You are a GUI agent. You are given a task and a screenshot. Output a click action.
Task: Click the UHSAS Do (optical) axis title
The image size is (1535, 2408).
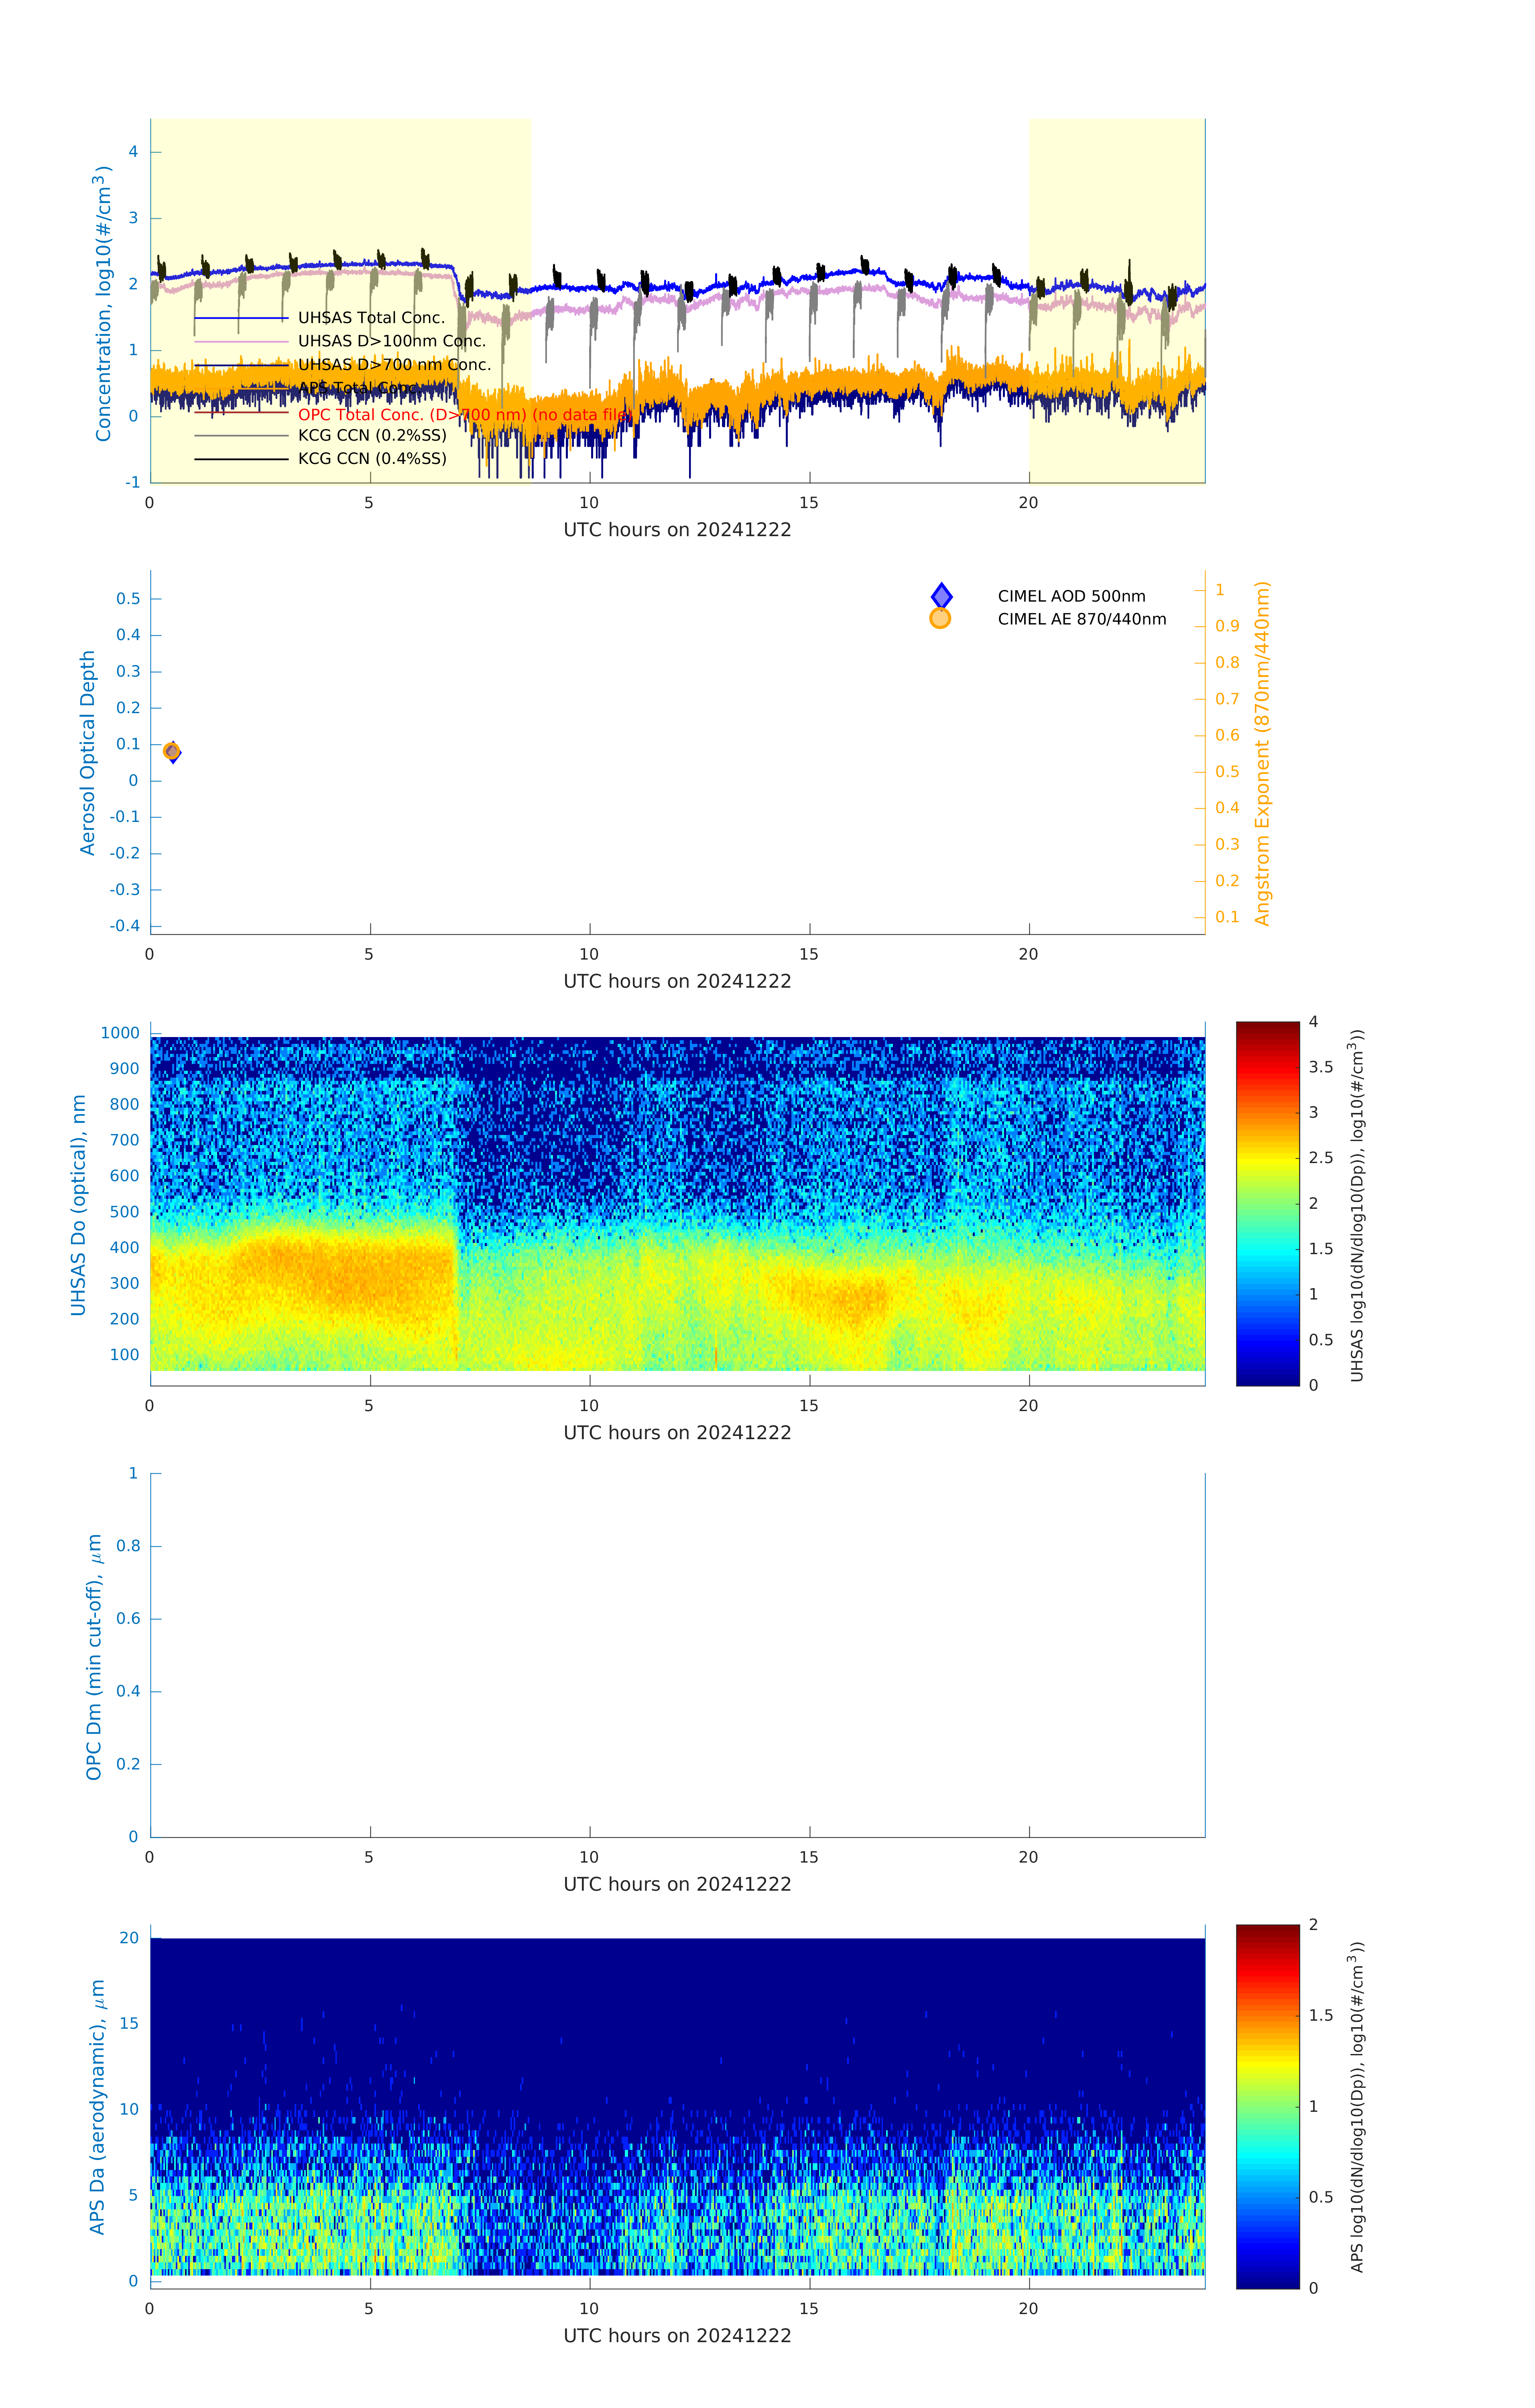click(x=78, y=1205)
